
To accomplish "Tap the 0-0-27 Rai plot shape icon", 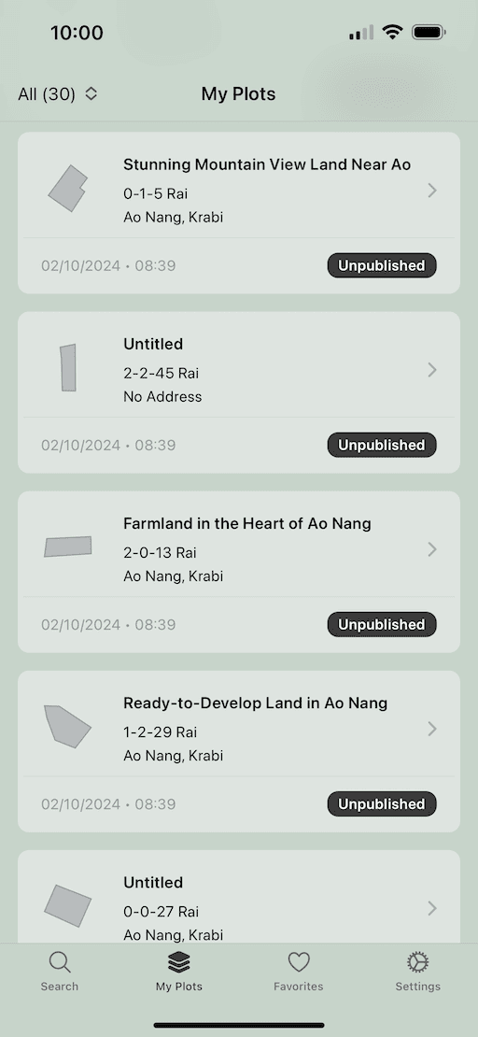I will (67, 905).
